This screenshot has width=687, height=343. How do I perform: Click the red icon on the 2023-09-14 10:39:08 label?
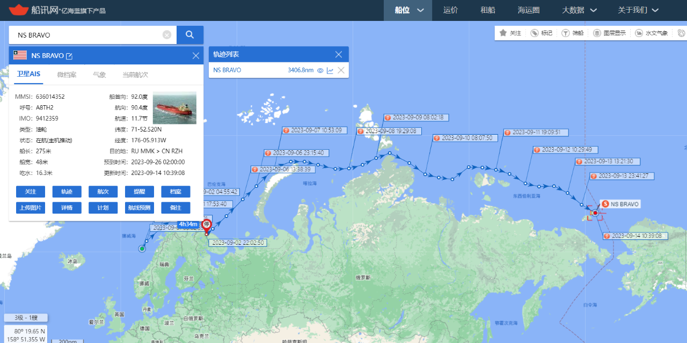pos(607,236)
